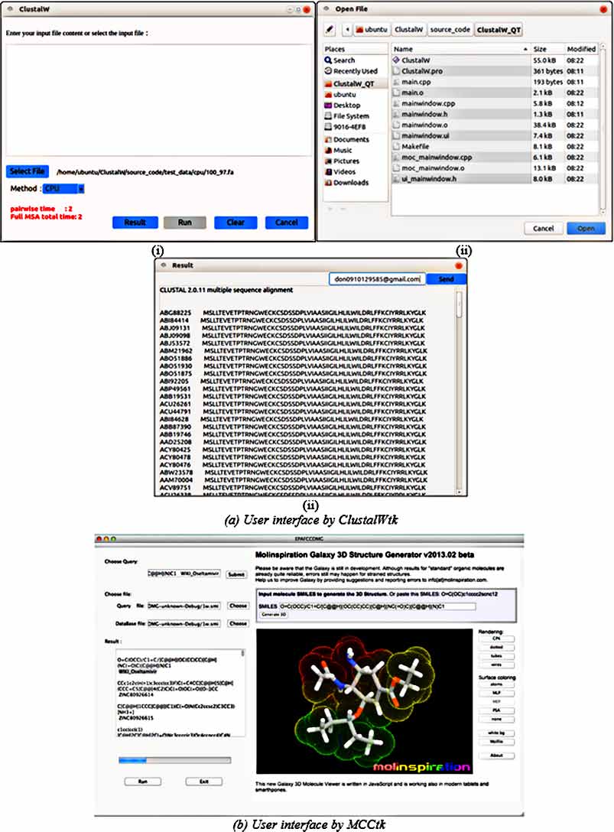Screen dimensions: 614x832
Task: Click the Clear button in ClustalW
Action: click(236, 223)
